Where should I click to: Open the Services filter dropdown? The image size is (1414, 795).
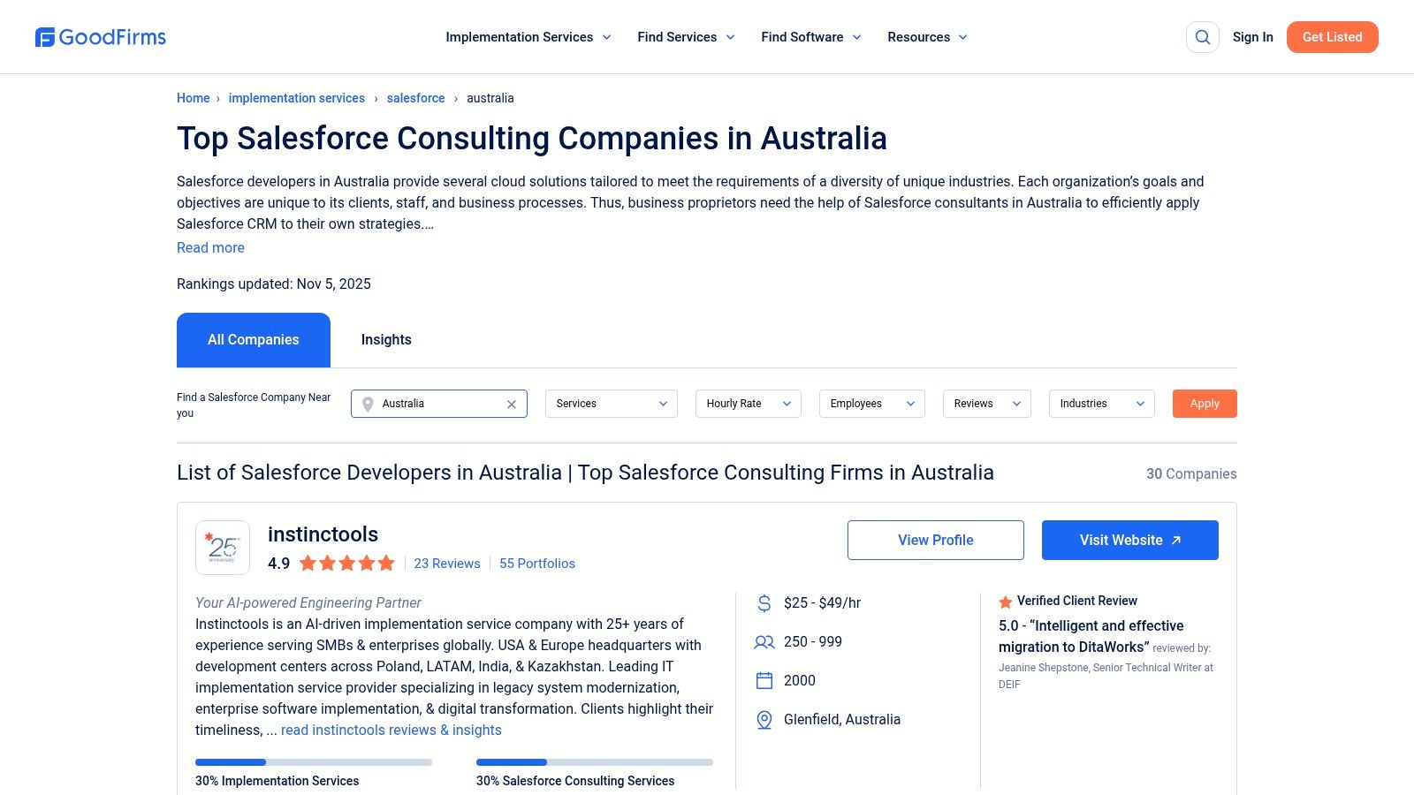[611, 404]
